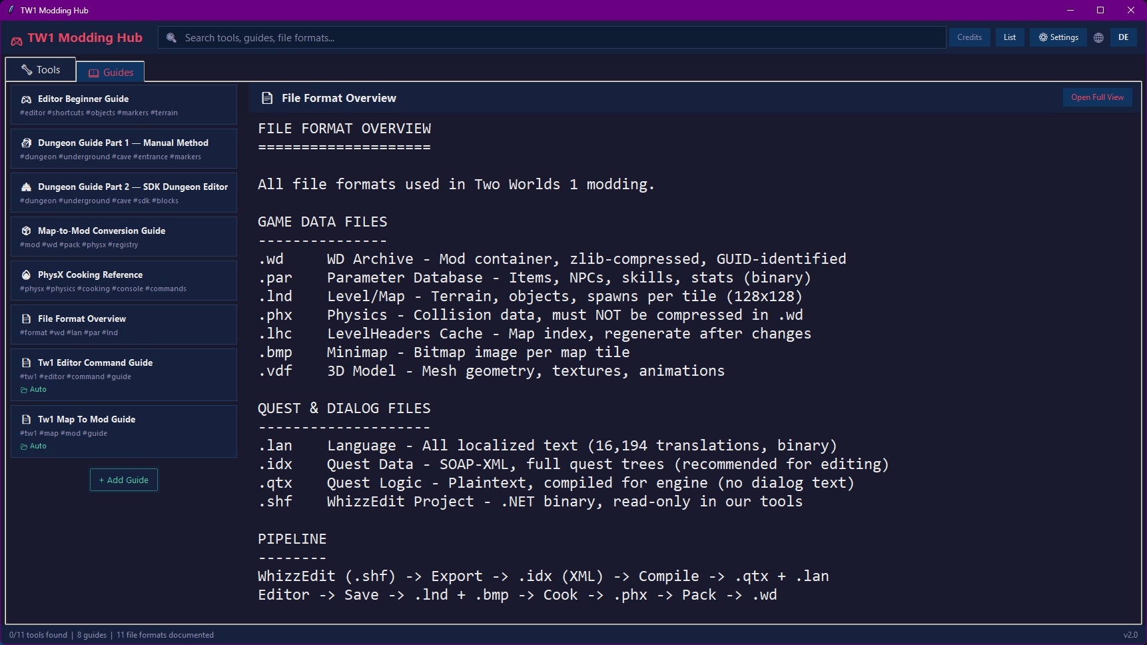Click the GAME DATA FILES heading
The image size is (1147, 645).
322,222
